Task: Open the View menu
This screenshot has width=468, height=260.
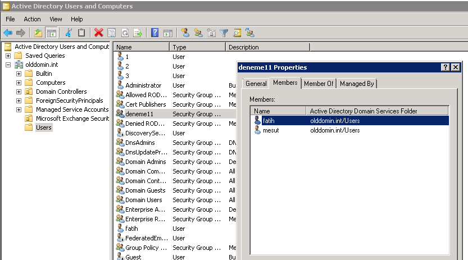Action: tap(56, 19)
